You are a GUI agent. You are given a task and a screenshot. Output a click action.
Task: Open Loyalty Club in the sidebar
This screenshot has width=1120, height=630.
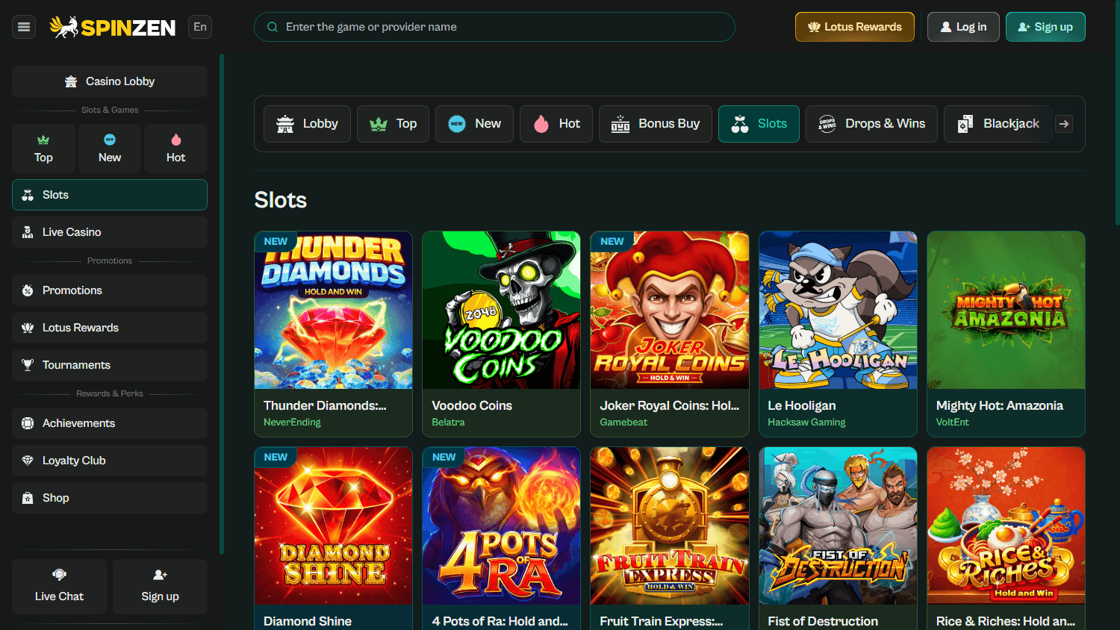click(110, 461)
